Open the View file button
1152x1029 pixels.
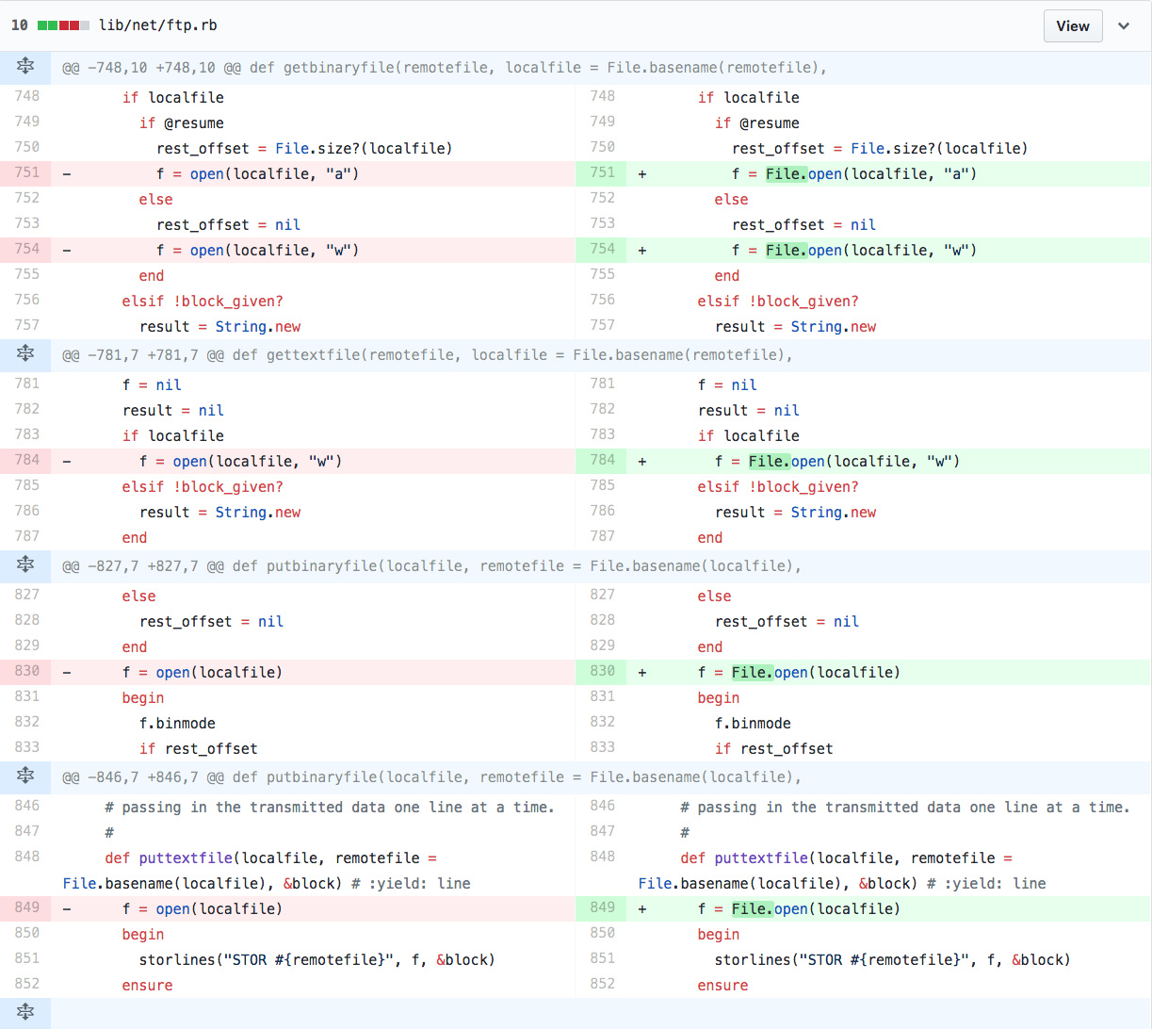tap(1073, 25)
